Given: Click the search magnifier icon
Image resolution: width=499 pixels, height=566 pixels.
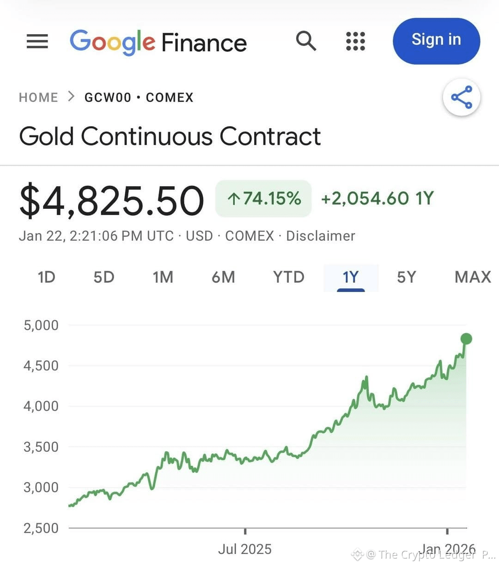Looking at the screenshot, I should 306,41.
